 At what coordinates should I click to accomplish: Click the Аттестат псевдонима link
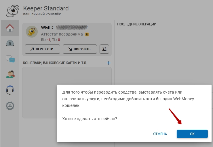[62, 34]
